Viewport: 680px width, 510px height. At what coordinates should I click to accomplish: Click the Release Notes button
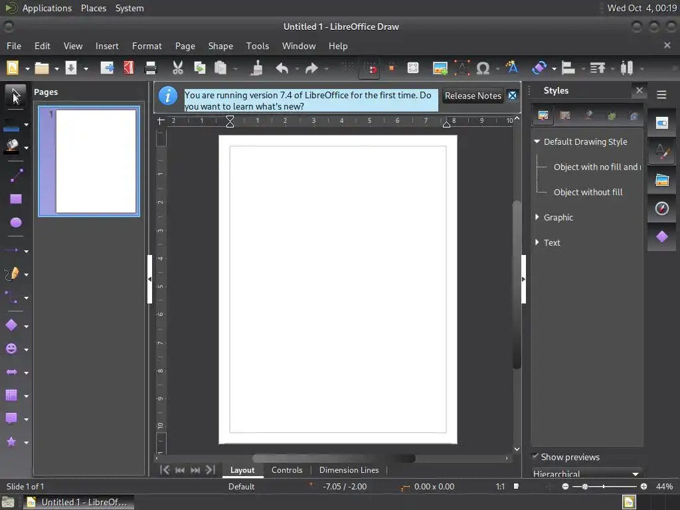pos(473,96)
